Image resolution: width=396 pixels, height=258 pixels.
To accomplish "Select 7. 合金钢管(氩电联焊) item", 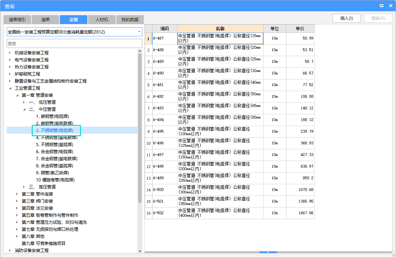I will (x=57, y=159).
